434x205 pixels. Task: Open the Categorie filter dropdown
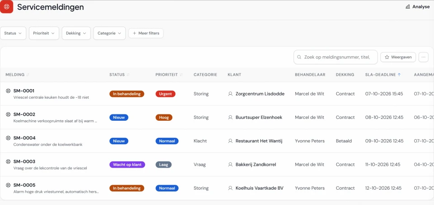coord(109,33)
